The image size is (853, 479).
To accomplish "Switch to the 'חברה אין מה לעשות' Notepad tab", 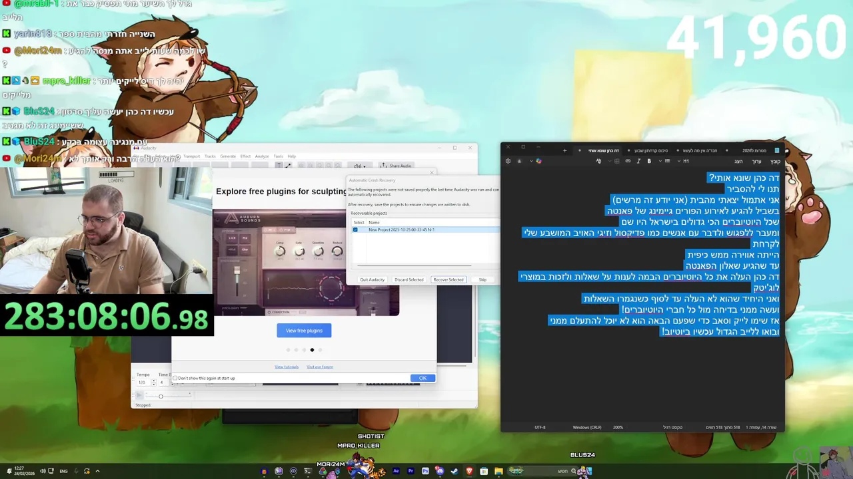I will click(698, 150).
